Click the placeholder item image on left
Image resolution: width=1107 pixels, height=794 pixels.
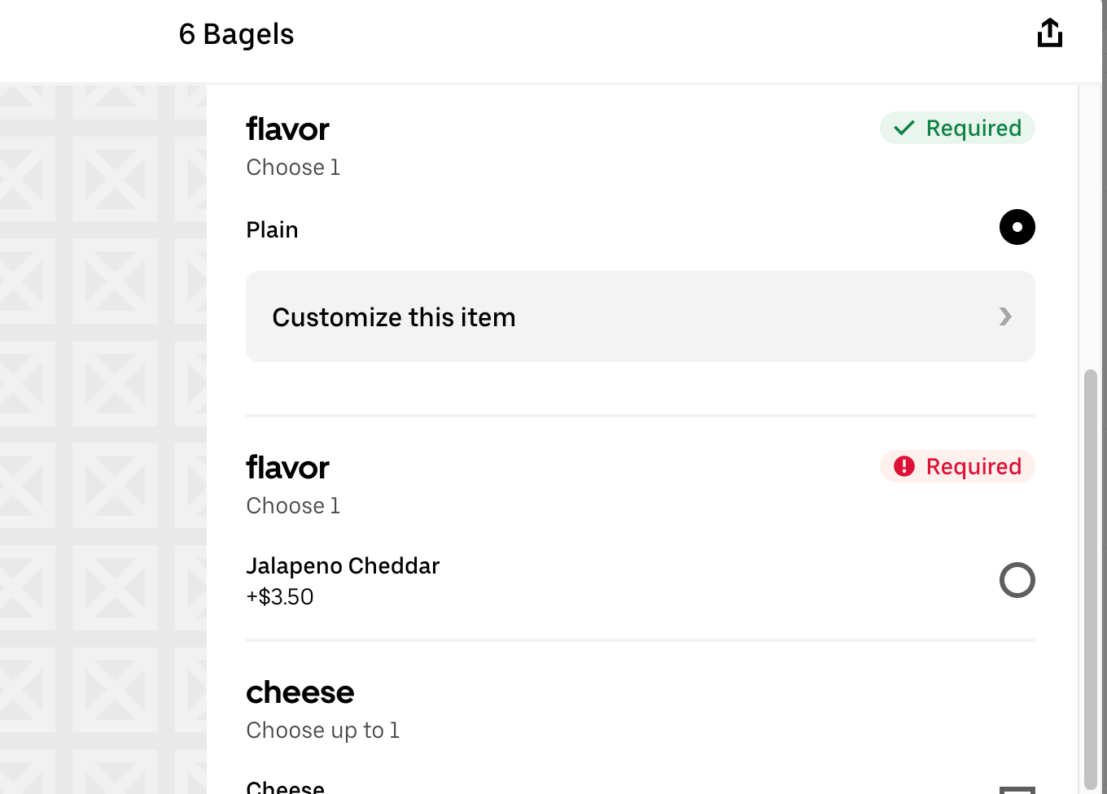pyautogui.click(x=103, y=439)
